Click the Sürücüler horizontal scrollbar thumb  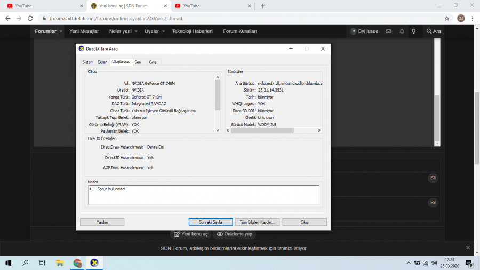click(x=262, y=130)
